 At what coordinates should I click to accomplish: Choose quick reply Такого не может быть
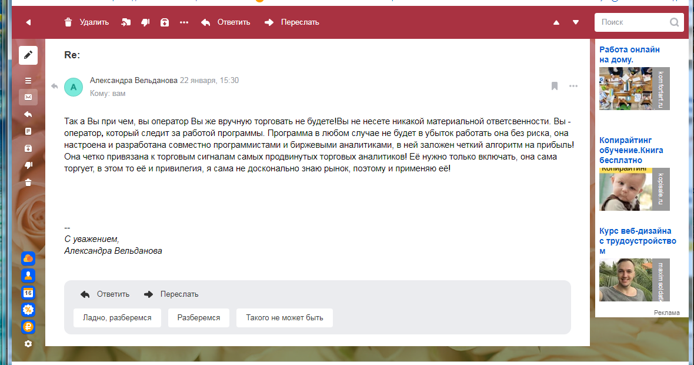285,317
